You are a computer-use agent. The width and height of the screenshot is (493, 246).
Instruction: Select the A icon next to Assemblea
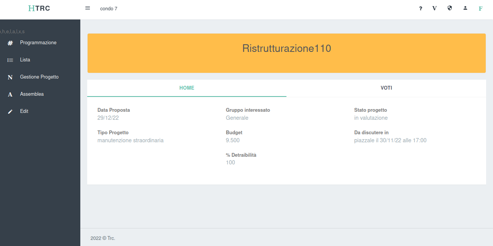click(10, 94)
